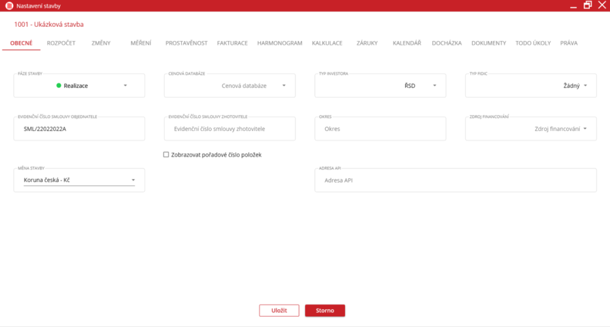Go to the Fakturace tab

[x=232, y=43]
